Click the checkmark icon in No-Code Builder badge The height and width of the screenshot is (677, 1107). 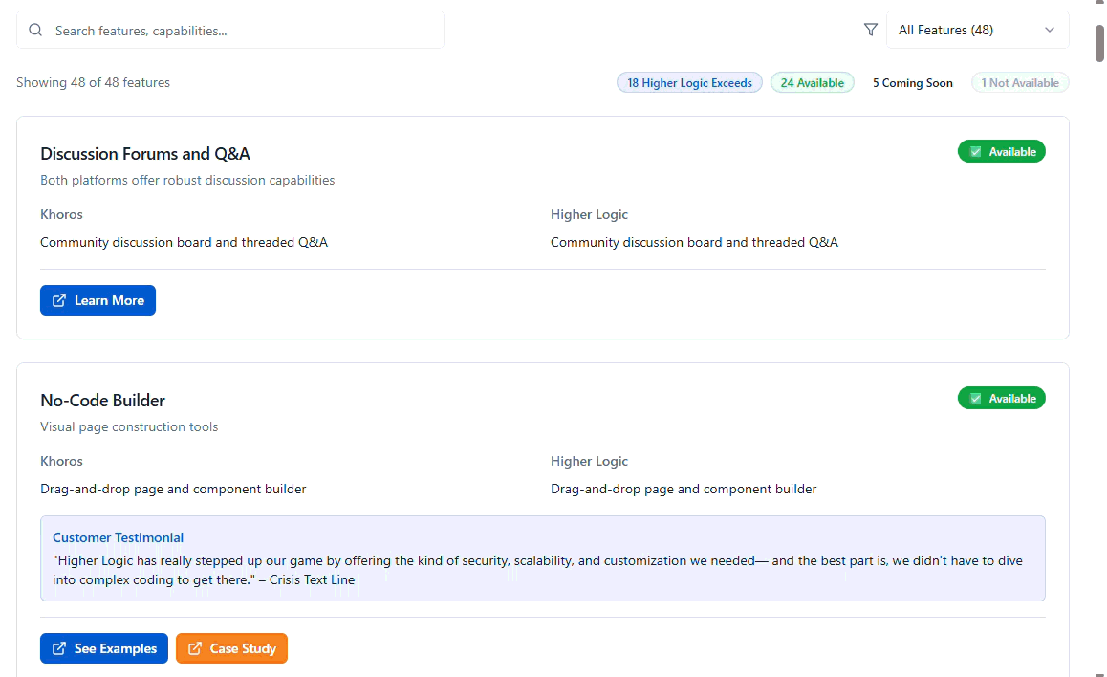[x=975, y=399]
